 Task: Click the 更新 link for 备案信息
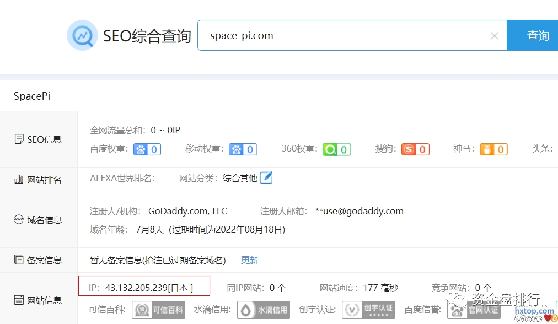point(250,260)
